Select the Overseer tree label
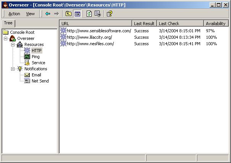Image resolution: width=231 pixels, height=163 pixels. tap(26, 38)
